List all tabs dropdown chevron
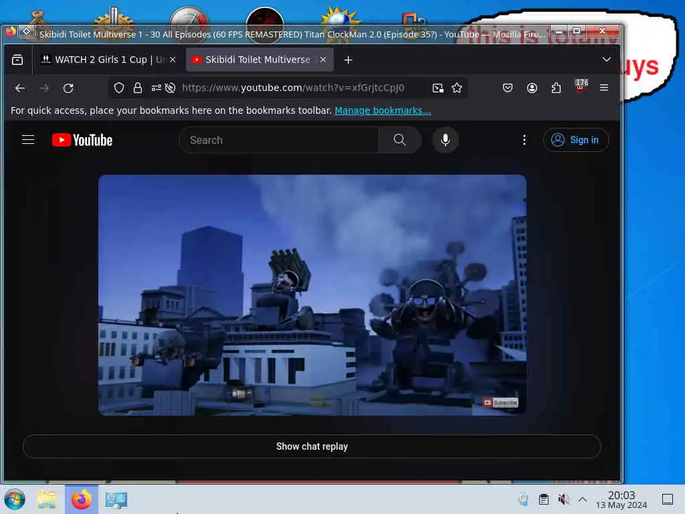 606,60
